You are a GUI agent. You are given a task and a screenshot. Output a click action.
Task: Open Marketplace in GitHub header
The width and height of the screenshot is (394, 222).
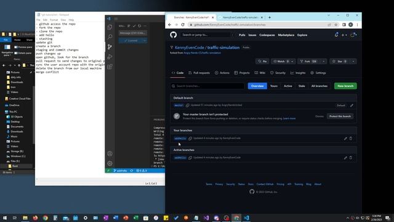point(286,35)
